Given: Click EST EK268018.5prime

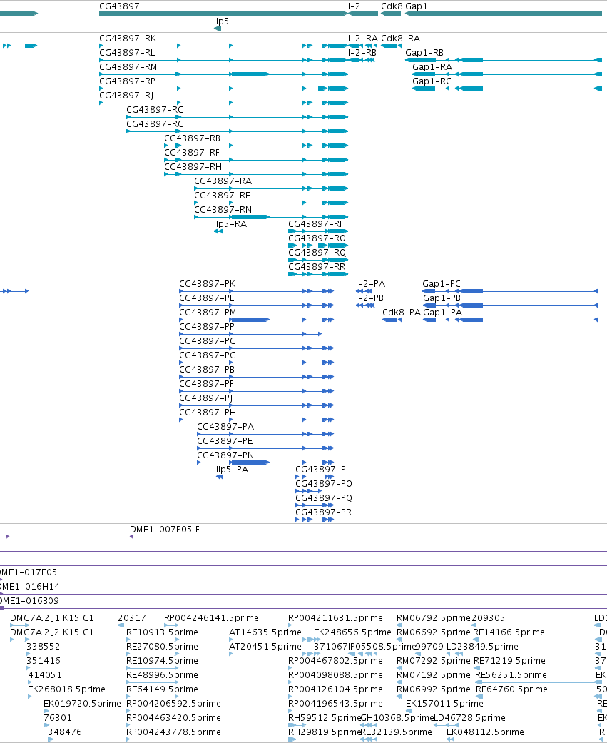Looking at the screenshot, I should 66,689.
